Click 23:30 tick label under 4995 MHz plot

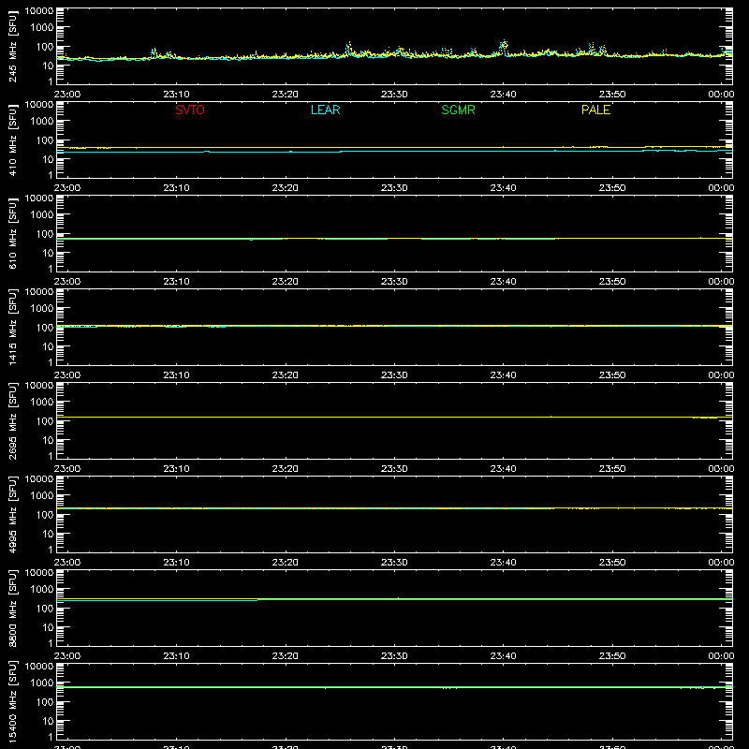394,563
